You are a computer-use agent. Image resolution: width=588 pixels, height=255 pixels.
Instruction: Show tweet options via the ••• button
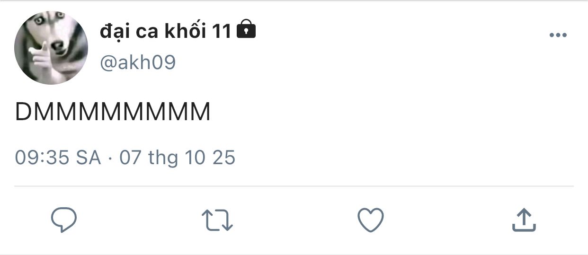(558, 35)
